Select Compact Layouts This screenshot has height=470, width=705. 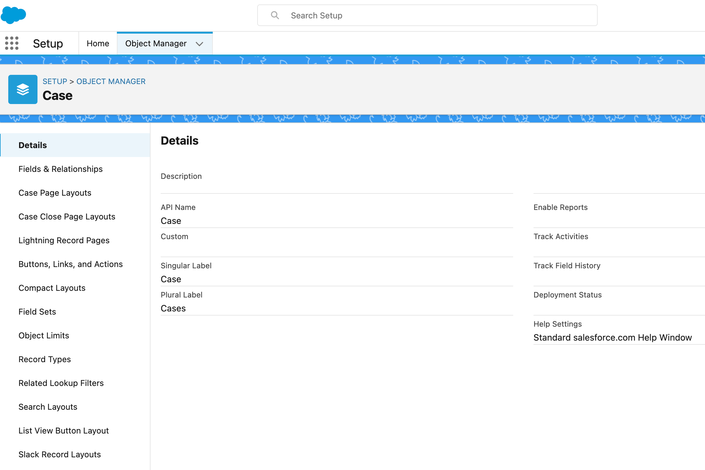click(x=52, y=288)
